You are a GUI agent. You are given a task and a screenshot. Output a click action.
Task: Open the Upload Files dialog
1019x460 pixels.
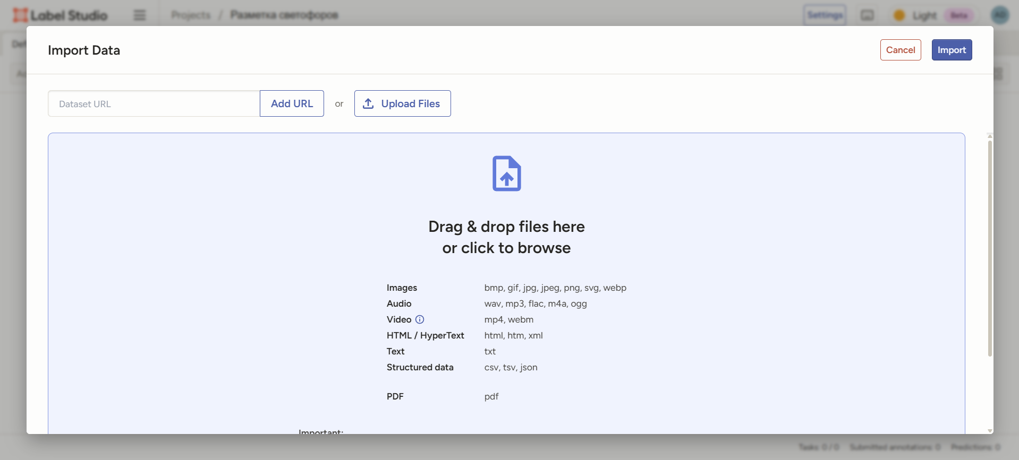tap(402, 103)
